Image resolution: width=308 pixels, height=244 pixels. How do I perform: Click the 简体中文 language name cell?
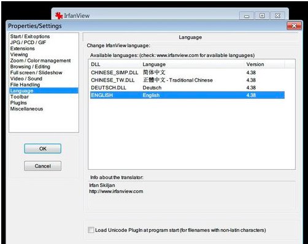point(154,72)
